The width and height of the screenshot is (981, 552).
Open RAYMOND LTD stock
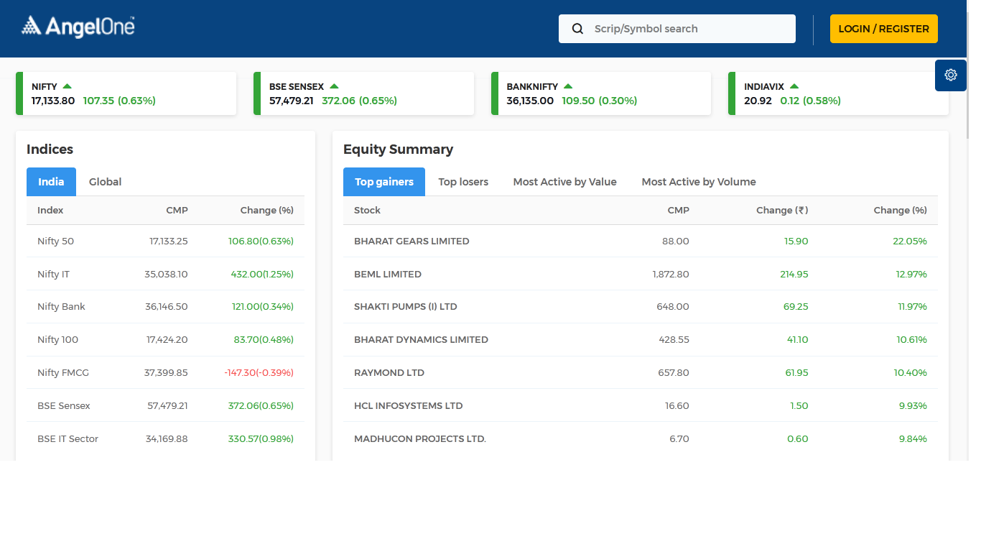coord(389,373)
